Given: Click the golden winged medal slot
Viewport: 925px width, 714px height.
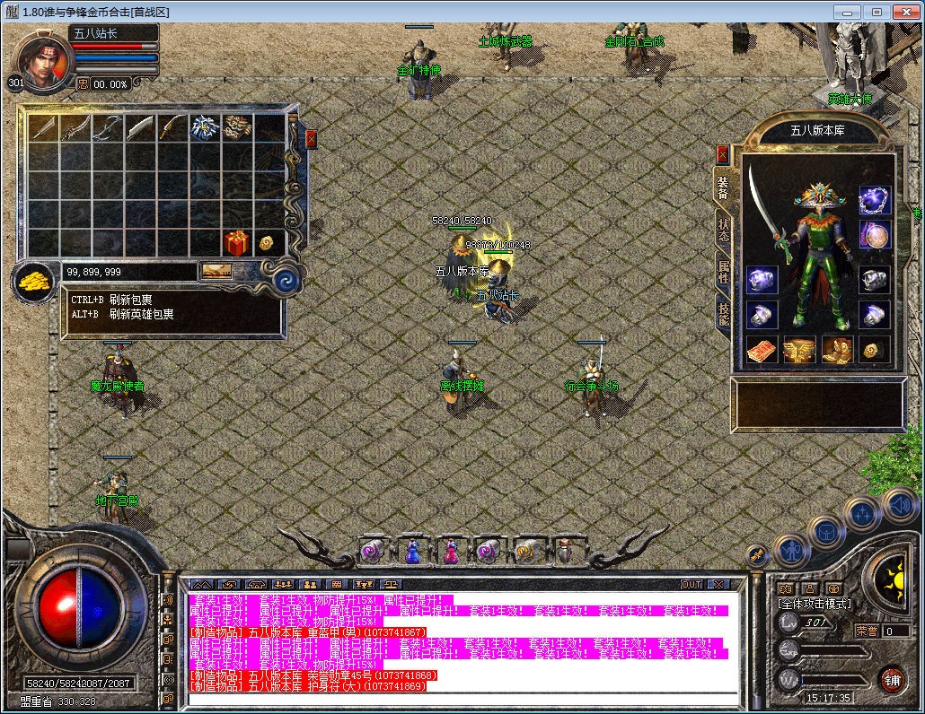Looking at the screenshot, I should click(799, 350).
